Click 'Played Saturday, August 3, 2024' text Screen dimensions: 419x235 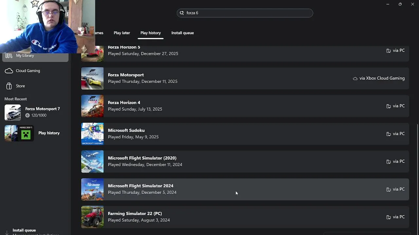[x=139, y=220]
